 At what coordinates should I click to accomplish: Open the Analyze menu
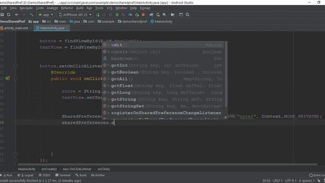point(52,8)
